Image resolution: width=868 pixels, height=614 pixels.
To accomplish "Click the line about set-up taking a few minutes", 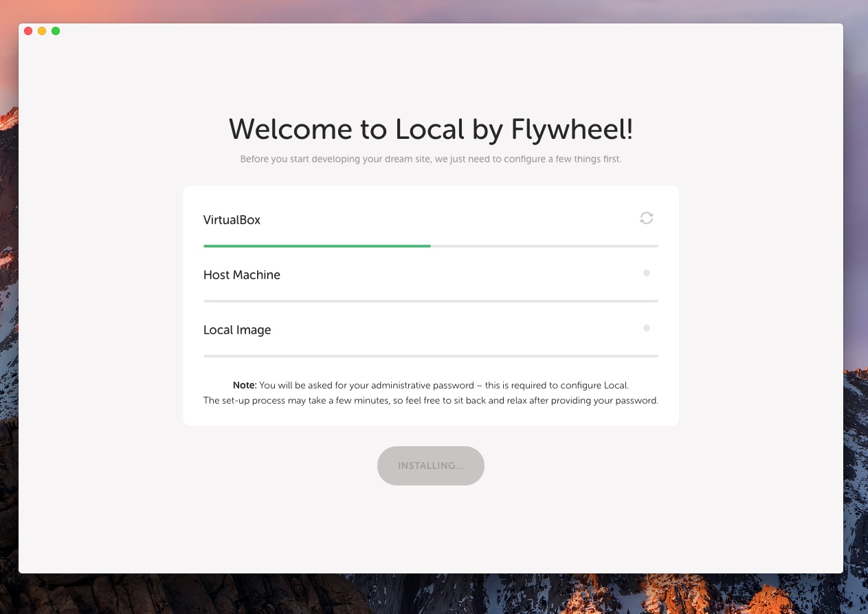I will tap(431, 400).
